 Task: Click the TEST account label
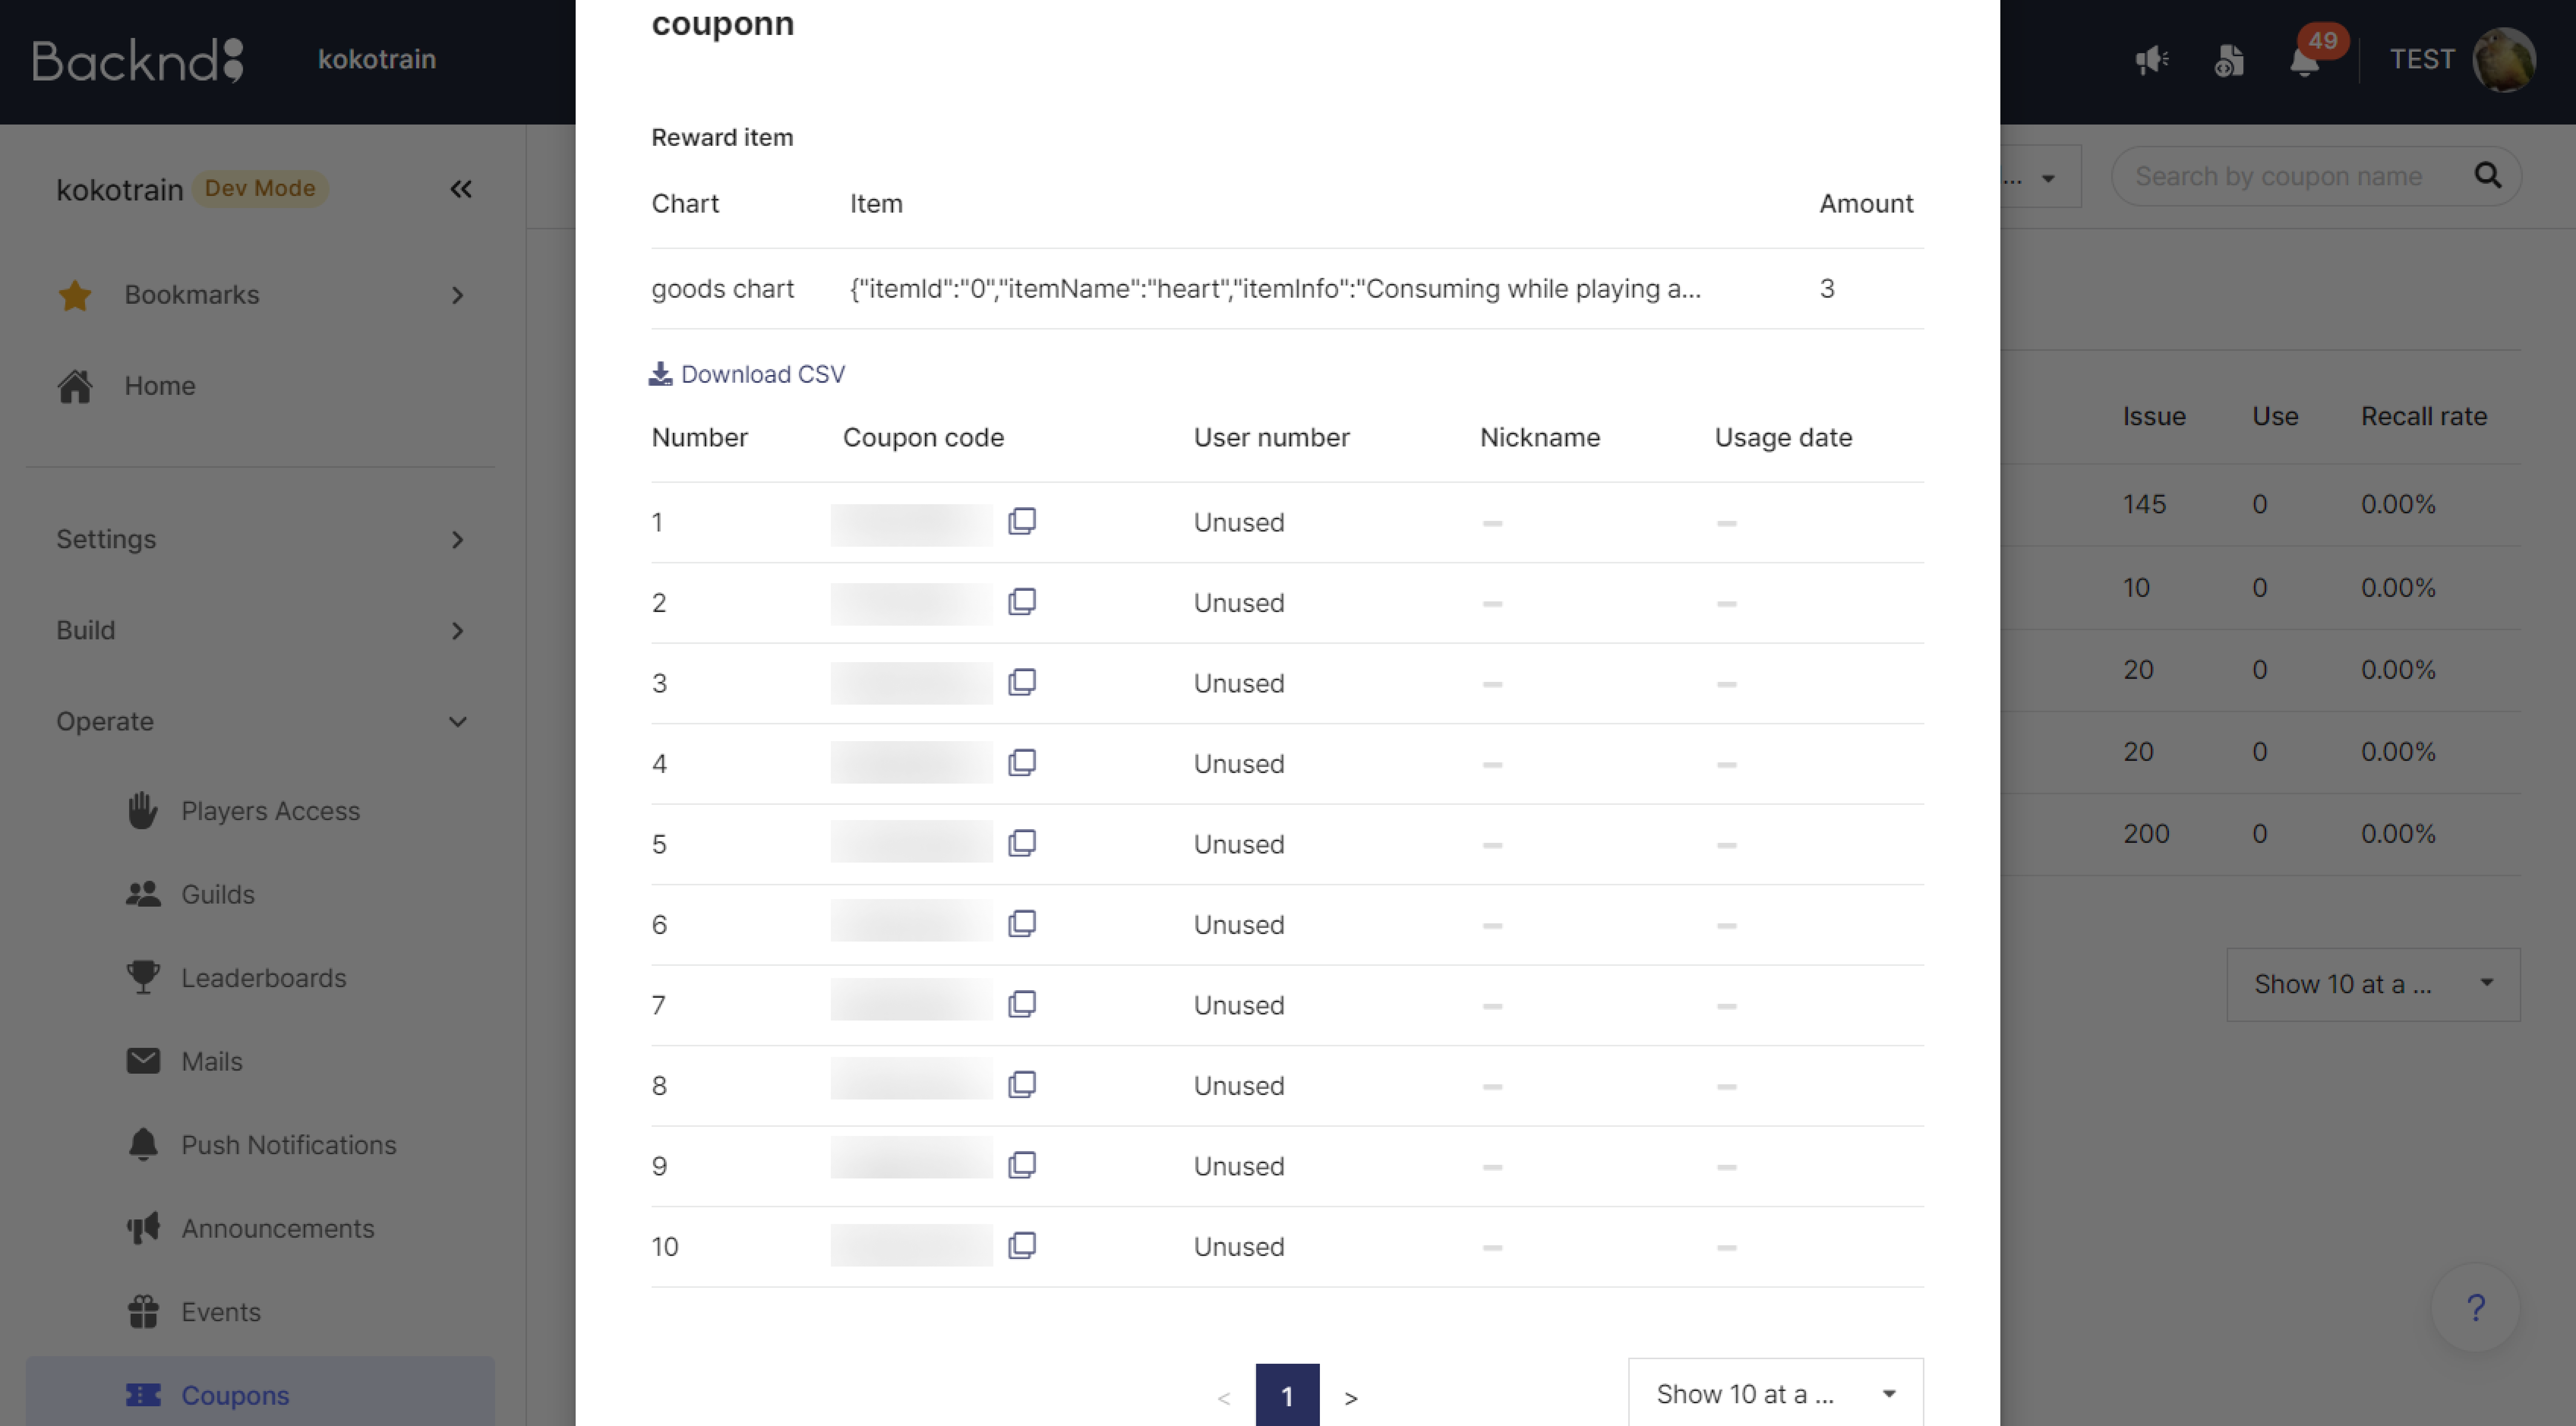[2422, 60]
